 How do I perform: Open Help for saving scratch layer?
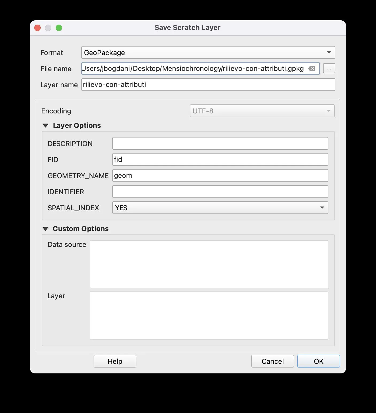coord(115,361)
